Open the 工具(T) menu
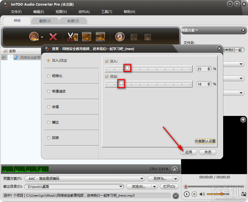This screenshot has height=202, width=248. (x=107, y=12)
